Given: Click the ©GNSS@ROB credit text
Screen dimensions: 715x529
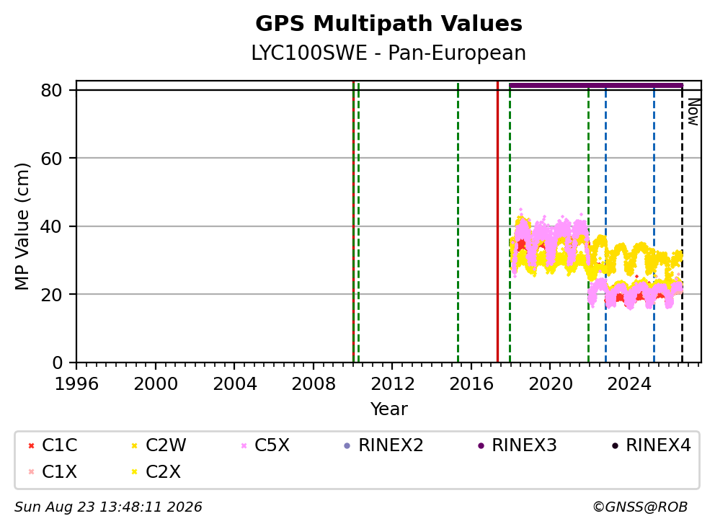Looking at the screenshot, I should click(x=640, y=507).
